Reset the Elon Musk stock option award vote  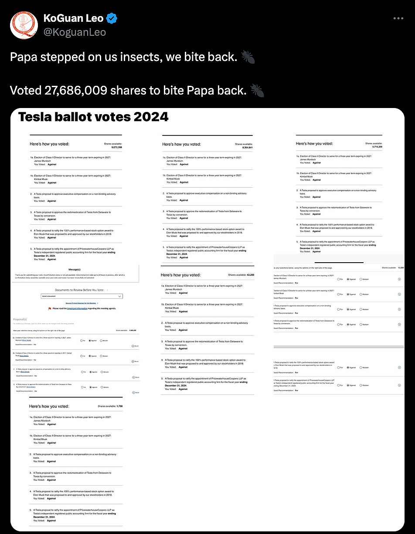pyautogui.click(x=399, y=368)
